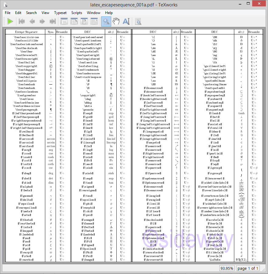Screen dimensions: 268x274
Task: Close the TeXworks window
Action: point(259,3)
